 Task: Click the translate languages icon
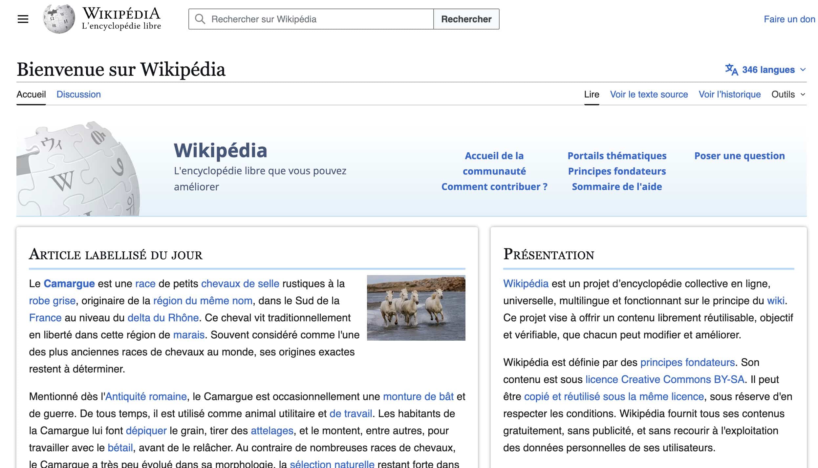731,70
